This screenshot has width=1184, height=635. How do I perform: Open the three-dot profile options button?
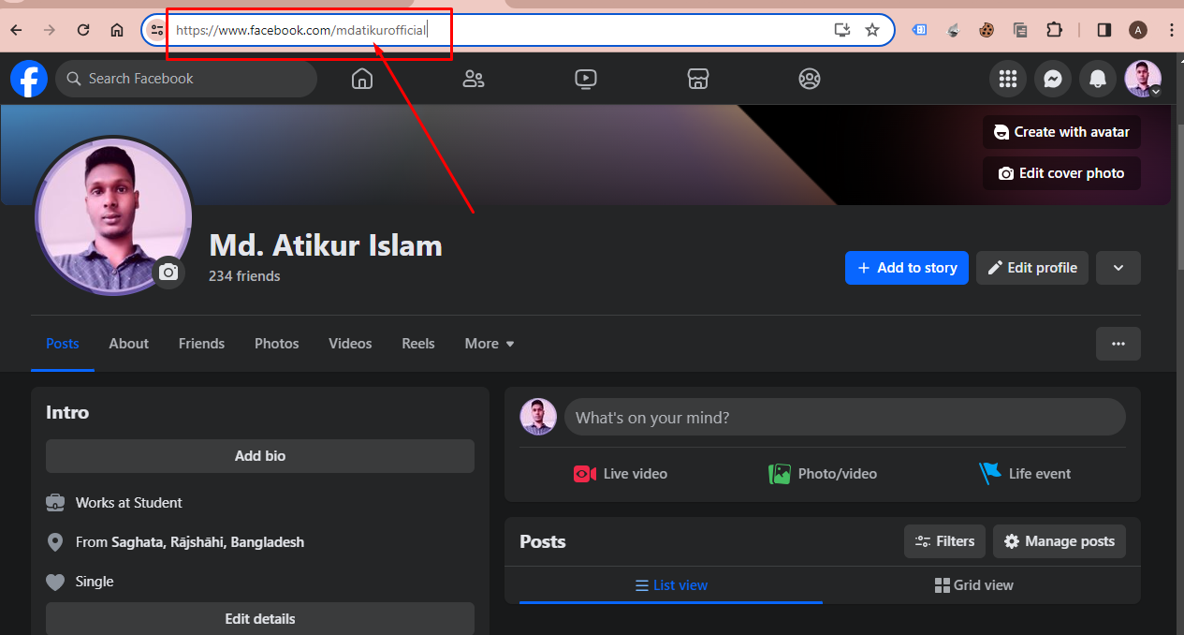tap(1118, 344)
